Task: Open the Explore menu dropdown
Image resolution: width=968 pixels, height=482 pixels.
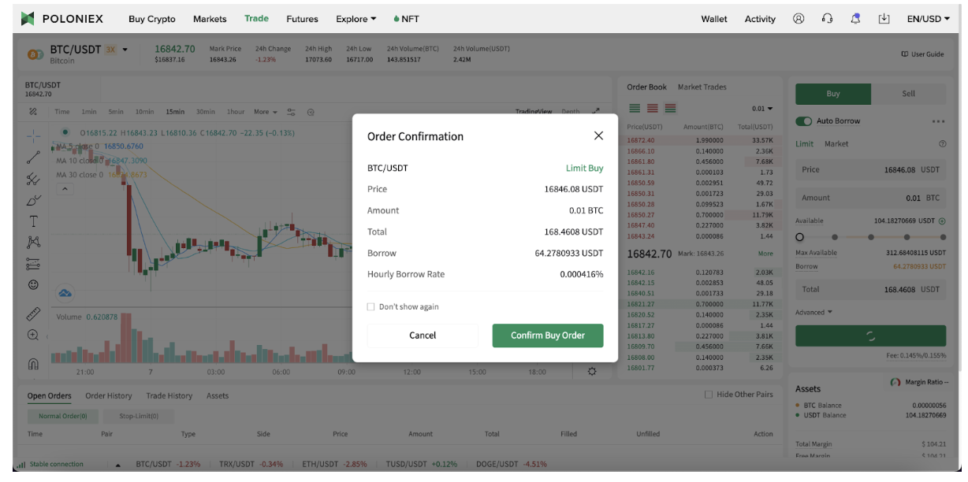Action: point(356,19)
